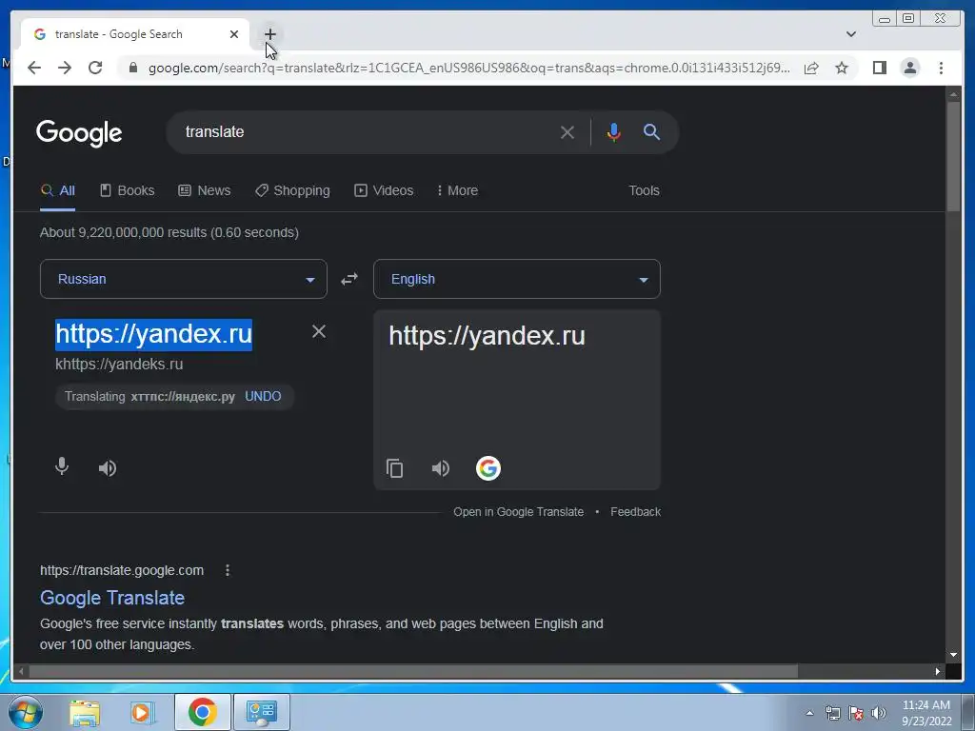Click the vertical scrollbar thumb
Screen dimensions: 975x731
953,156
